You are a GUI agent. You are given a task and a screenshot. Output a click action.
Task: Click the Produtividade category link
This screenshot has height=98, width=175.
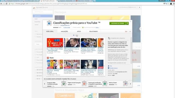(67, 27)
